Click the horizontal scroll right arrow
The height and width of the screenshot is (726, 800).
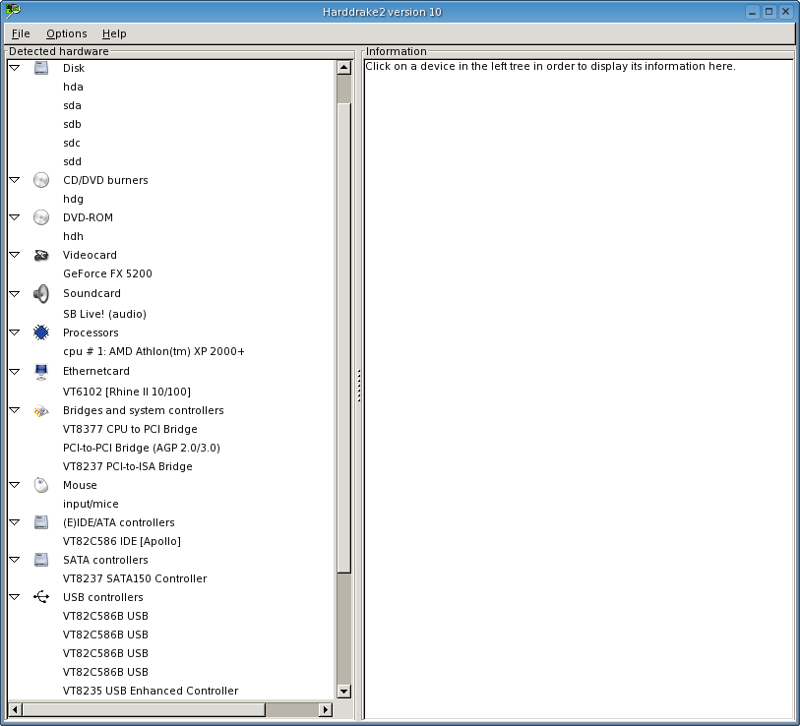pos(326,709)
